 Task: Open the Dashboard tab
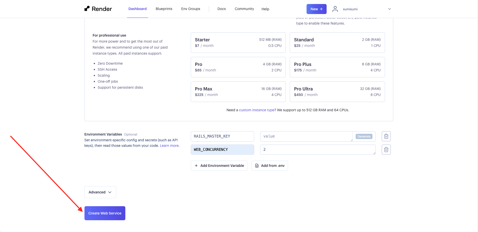(137, 9)
